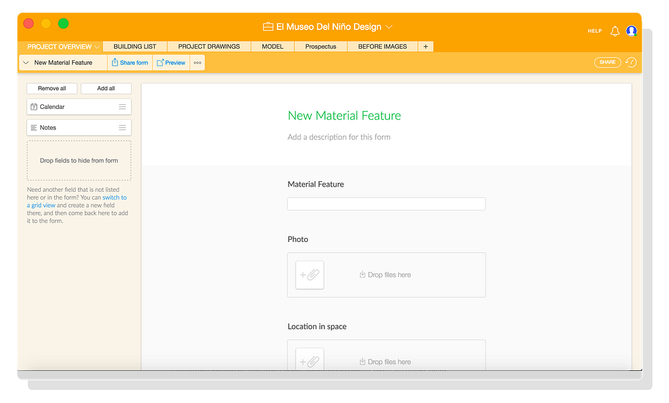This screenshot has height=403, width=669.
Task: Open the MODEL tab
Action: [x=273, y=46]
